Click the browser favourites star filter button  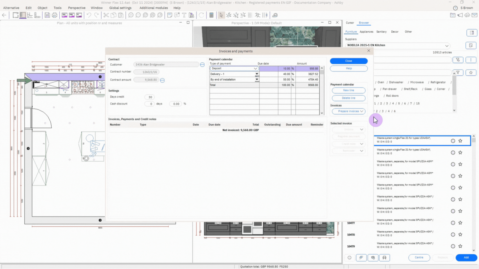click(x=471, y=73)
